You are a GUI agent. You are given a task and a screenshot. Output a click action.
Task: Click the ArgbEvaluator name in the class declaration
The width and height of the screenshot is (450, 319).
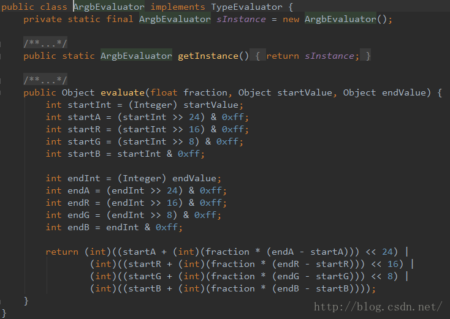(109, 7)
